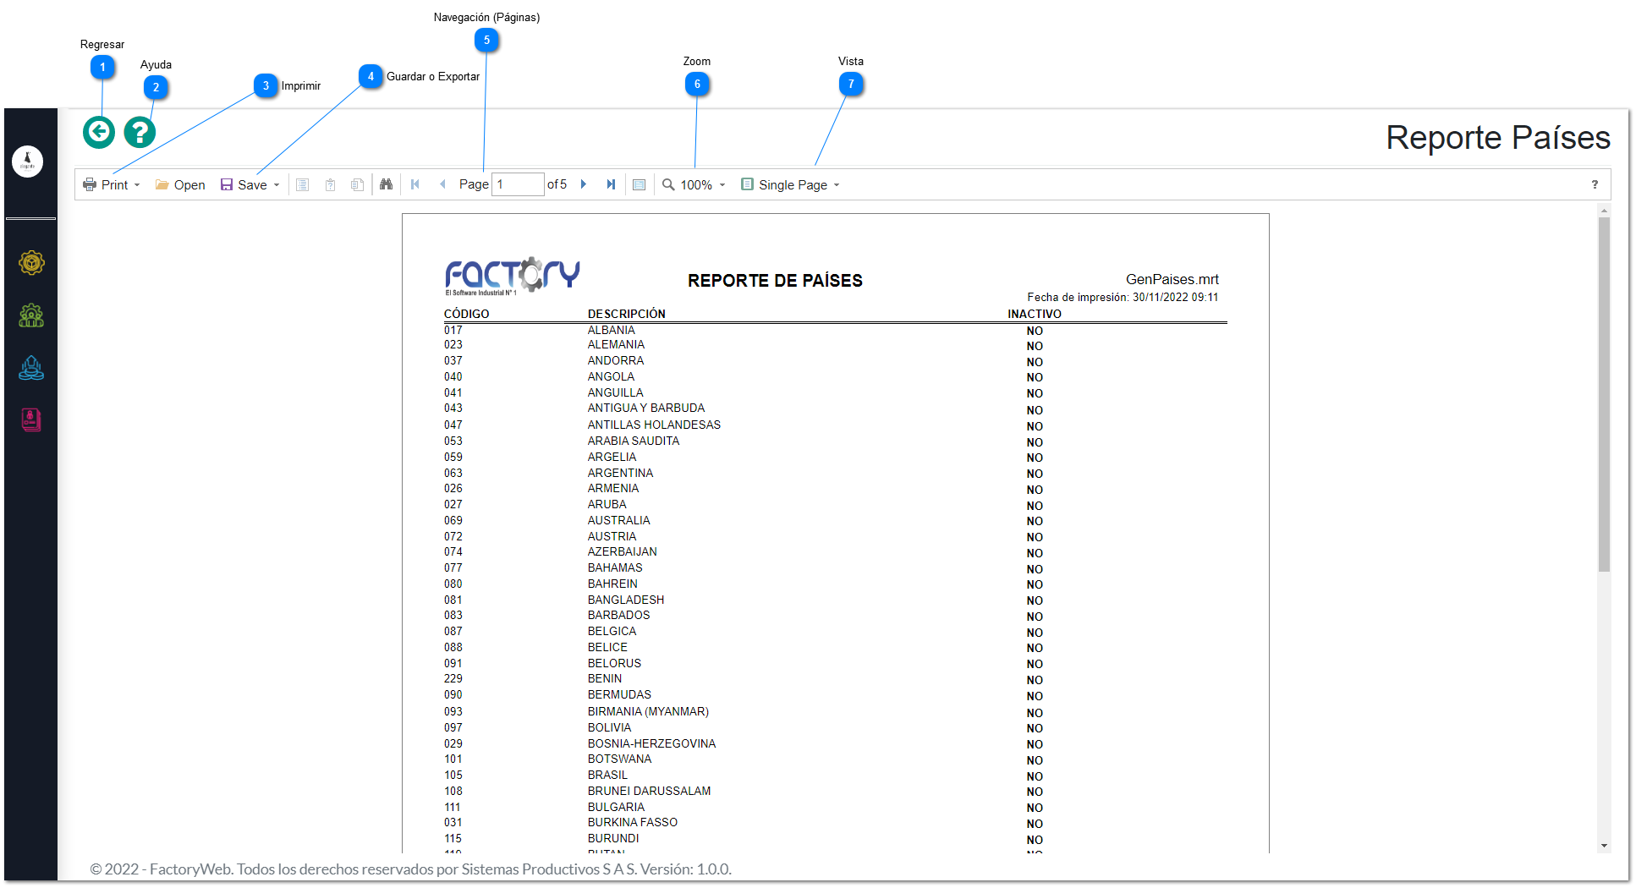The image size is (1636, 888).
Task: Click the BRASIL row description
Action: click(x=607, y=775)
